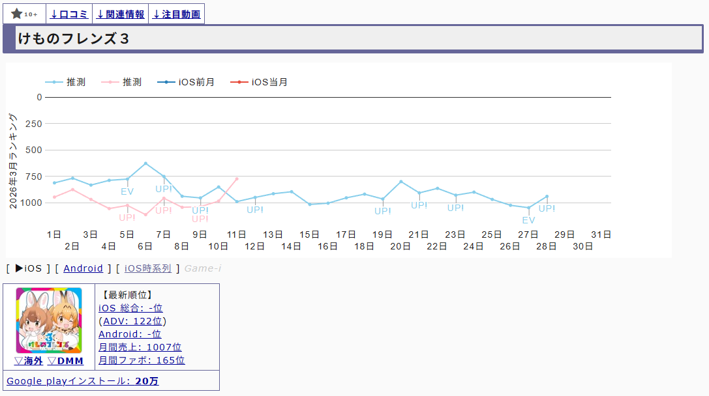Open the 月間売上: 1007位 link
The height and width of the screenshot is (396, 709).
pyautogui.click(x=140, y=347)
